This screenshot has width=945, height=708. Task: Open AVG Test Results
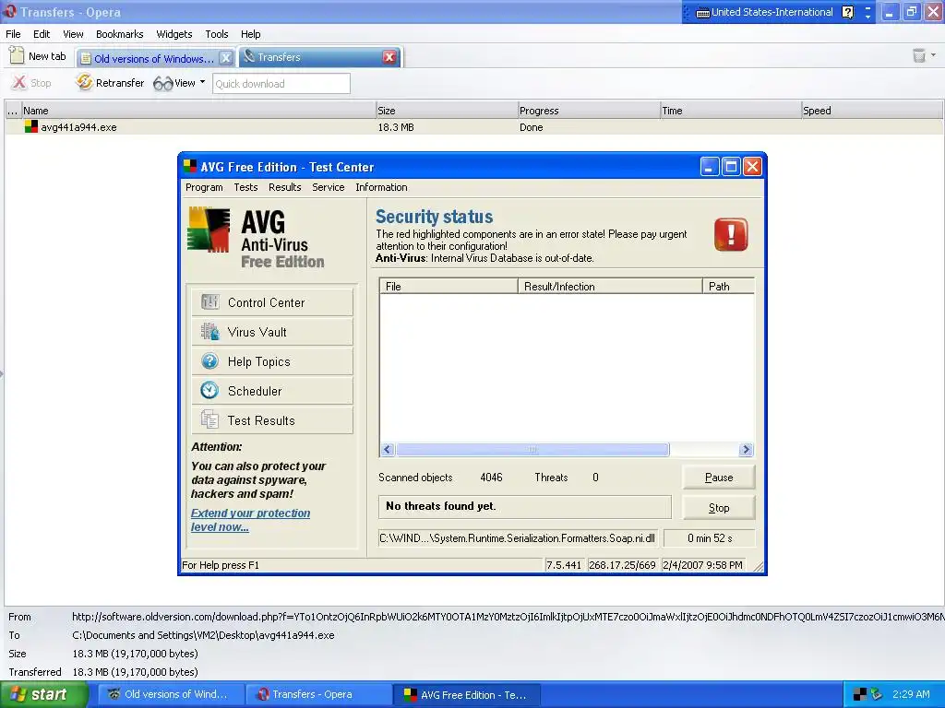coord(272,420)
